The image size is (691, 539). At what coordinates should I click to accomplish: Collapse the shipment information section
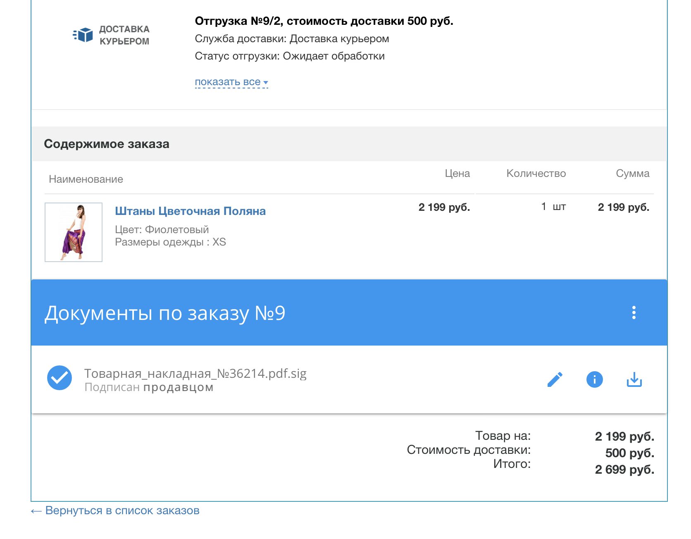[x=228, y=81]
